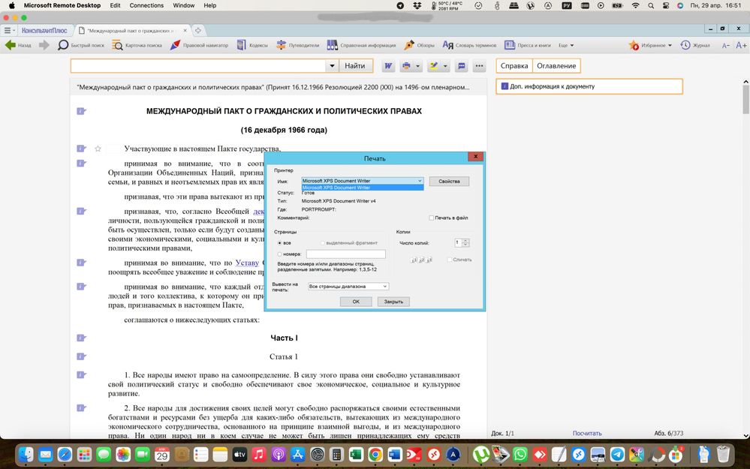Switch to the Справка tab

(514, 66)
